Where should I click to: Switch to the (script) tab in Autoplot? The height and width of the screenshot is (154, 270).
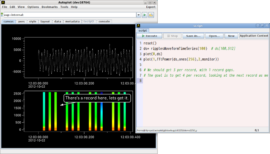pyautogui.click(x=89, y=21)
